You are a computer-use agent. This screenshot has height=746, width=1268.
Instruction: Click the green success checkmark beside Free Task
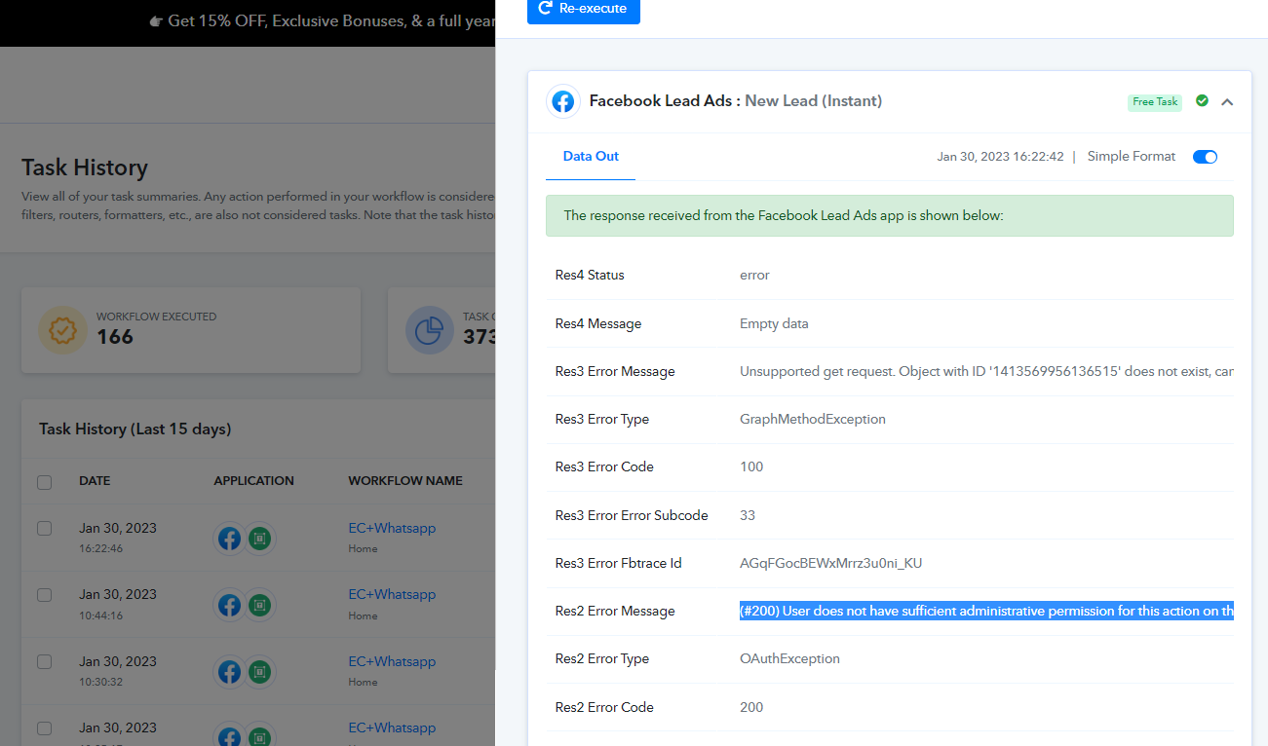(1202, 101)
